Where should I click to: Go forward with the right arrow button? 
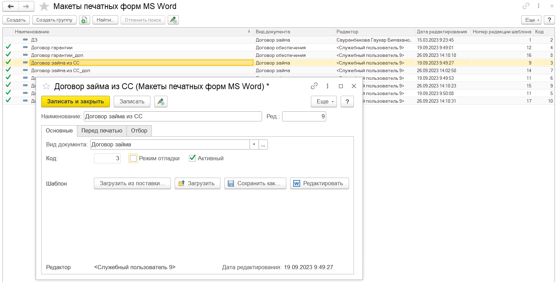click(26, 6)
